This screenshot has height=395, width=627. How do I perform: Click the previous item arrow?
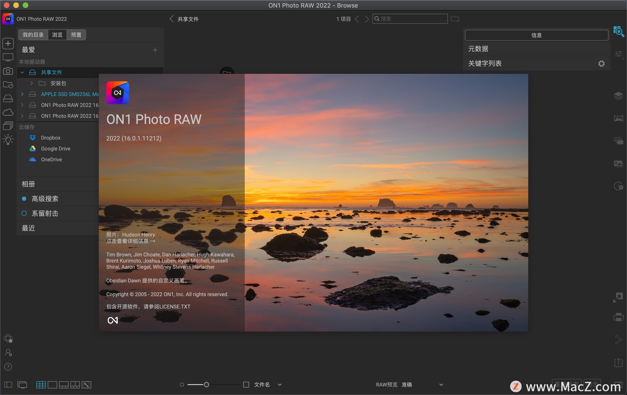coord(357,19)
